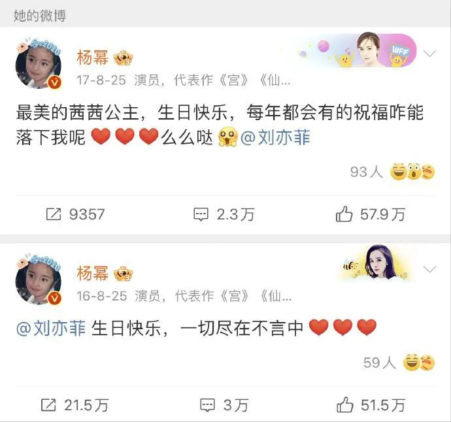
Task: Open comments icon with 2.3万 count
Action: pyautogui.click(x=201, y=214)
